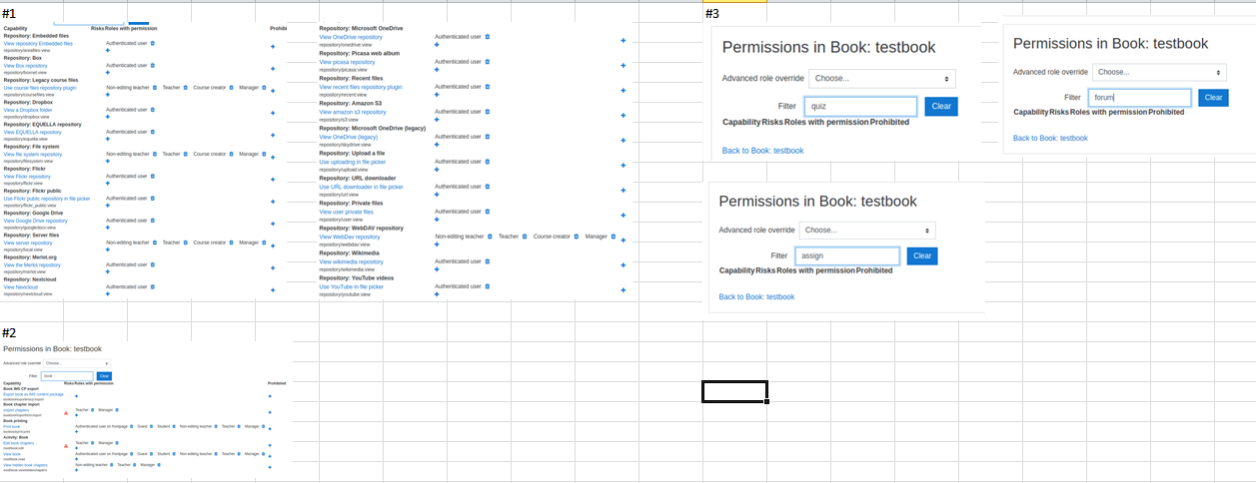The width and height of the screenshot is (1256, 483).
Task: Remove Authenticated user from Microsoft OneDrive row
Action: 487,37
